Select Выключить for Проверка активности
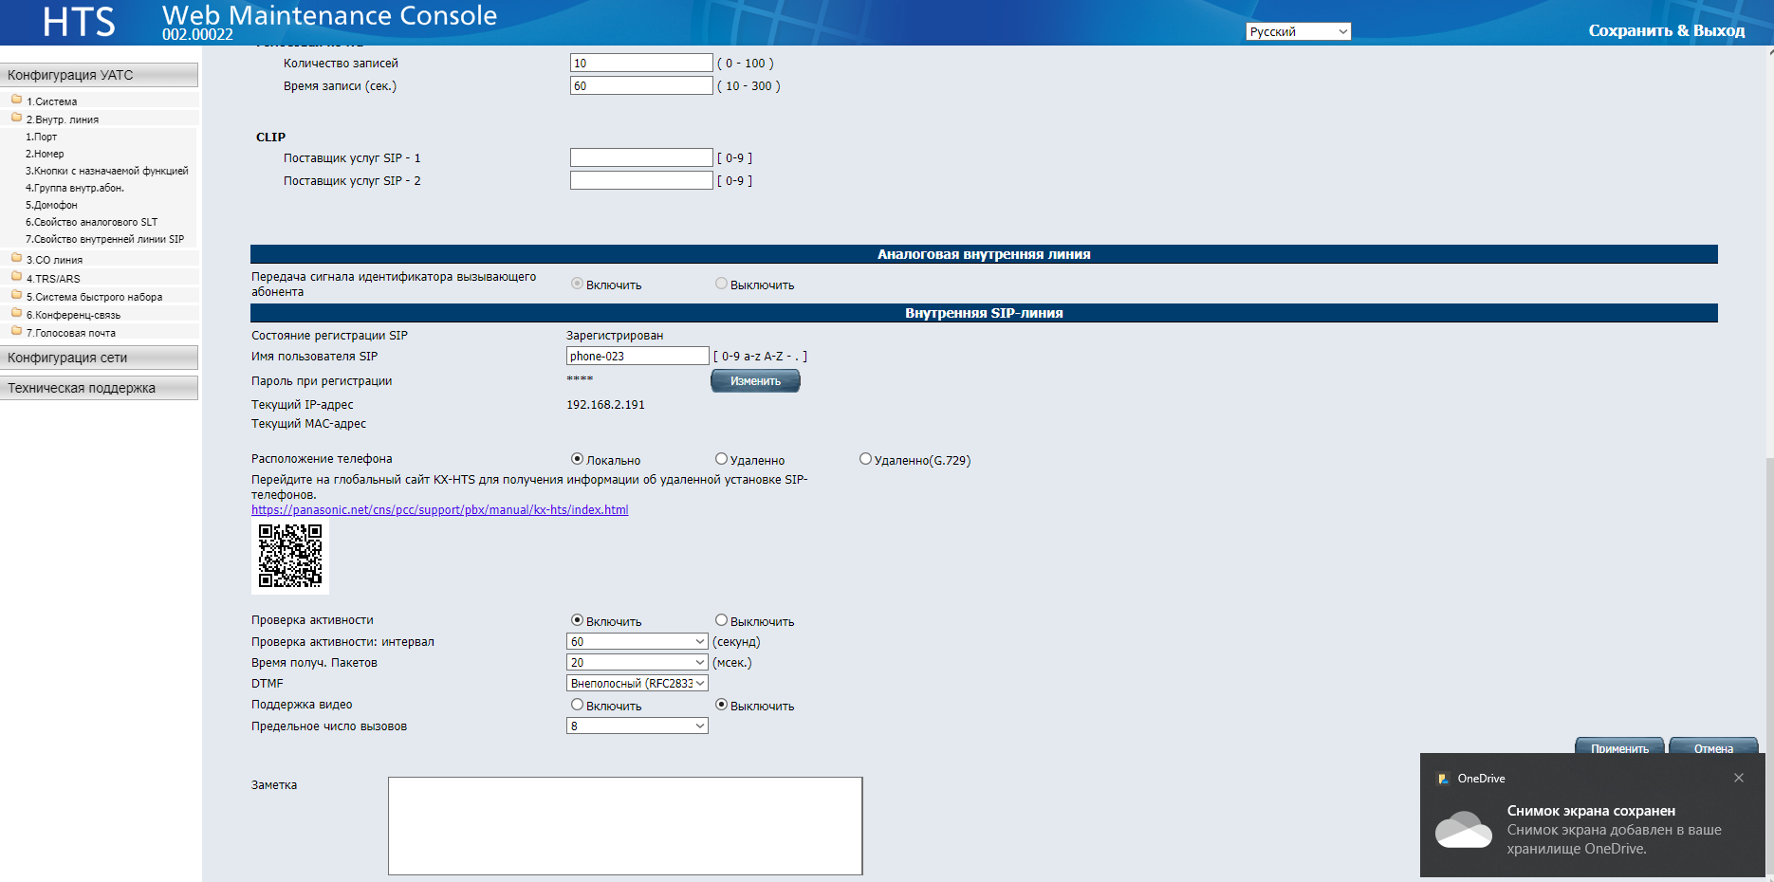This screenshot has width=1774, height=882. click(721, 620)
